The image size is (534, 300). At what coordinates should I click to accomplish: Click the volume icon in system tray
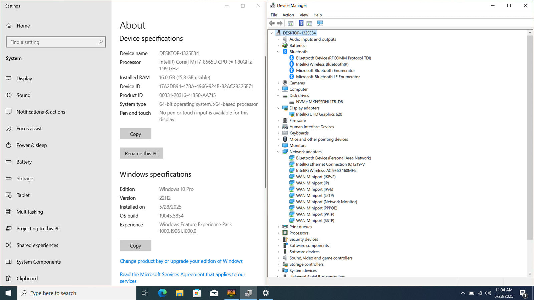[x=488, y=293]
